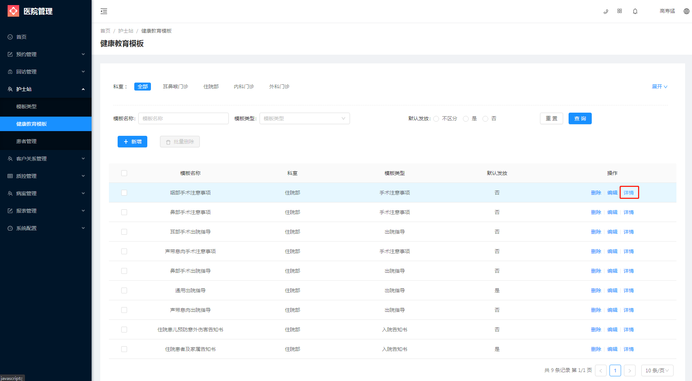Go to next page arrow
The width and height of the screenshot is (692, 381).
pos(630,370)
